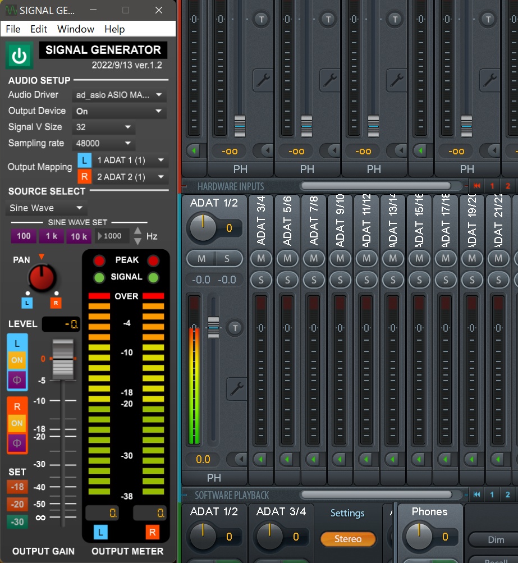Open the Sampling rate dropdown

click(x=103, y=143)
